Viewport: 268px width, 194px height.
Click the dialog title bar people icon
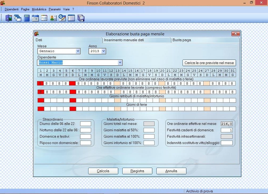click(x=36, y=34)
